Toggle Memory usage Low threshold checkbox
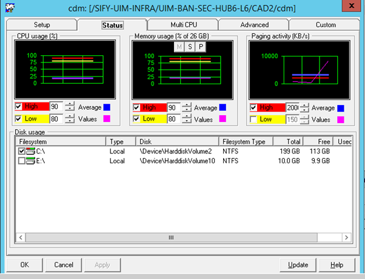The width and height of the screenshot is (365, 279). (136, 119)
